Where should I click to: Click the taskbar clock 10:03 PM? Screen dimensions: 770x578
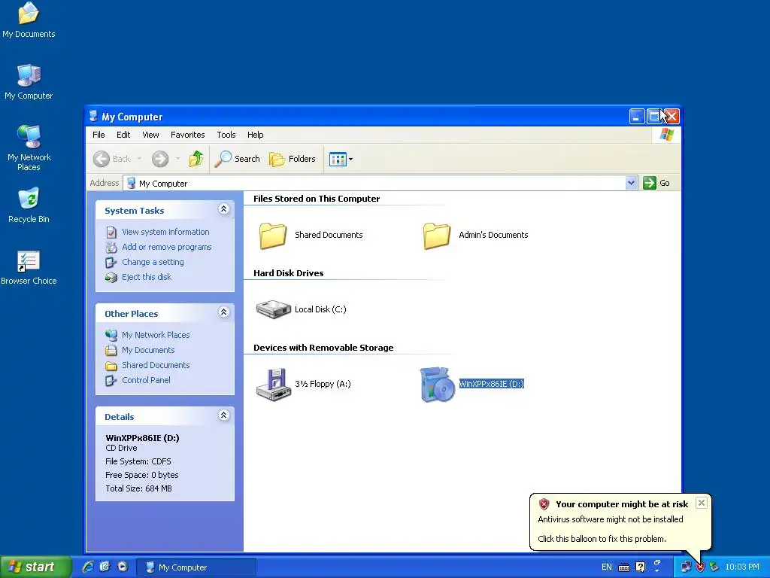pyautogui.click(x=742, y=567)
